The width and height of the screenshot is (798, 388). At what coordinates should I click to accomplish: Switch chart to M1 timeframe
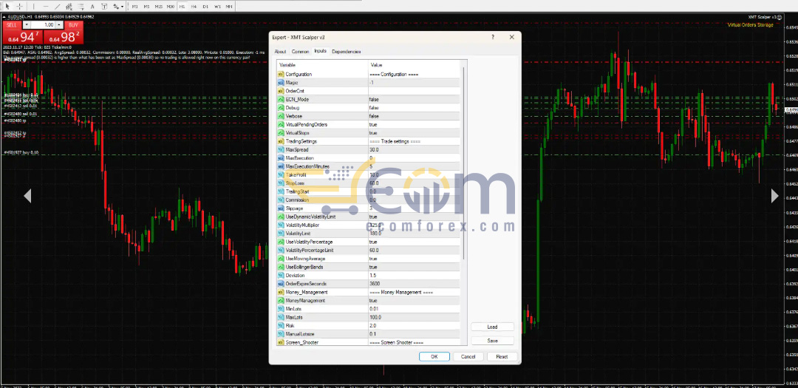(135, 7)
